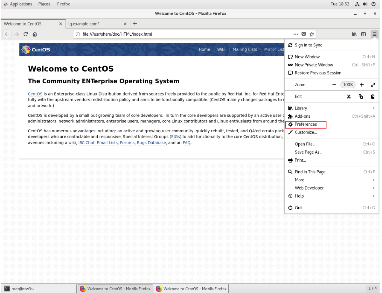Choose Open File... menu entry
This screenshot has height=293, width=382.
(332, 144)
